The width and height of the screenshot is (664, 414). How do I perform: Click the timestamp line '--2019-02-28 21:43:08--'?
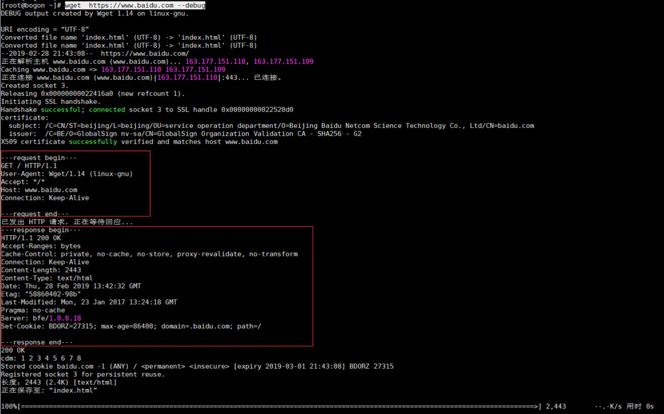click(95, 54)
